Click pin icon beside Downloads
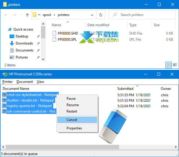The width and height of the screenshot is (179, 157). coord(38,43)
